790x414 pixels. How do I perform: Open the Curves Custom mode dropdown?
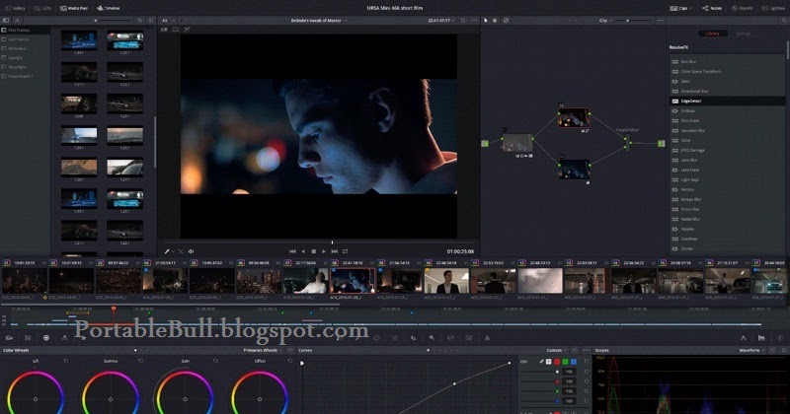(557, 350)
